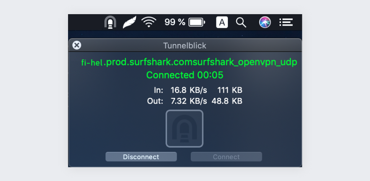Click the battery icon in menu bar
The width and height of the screenshot is (370, 181).
197,23
